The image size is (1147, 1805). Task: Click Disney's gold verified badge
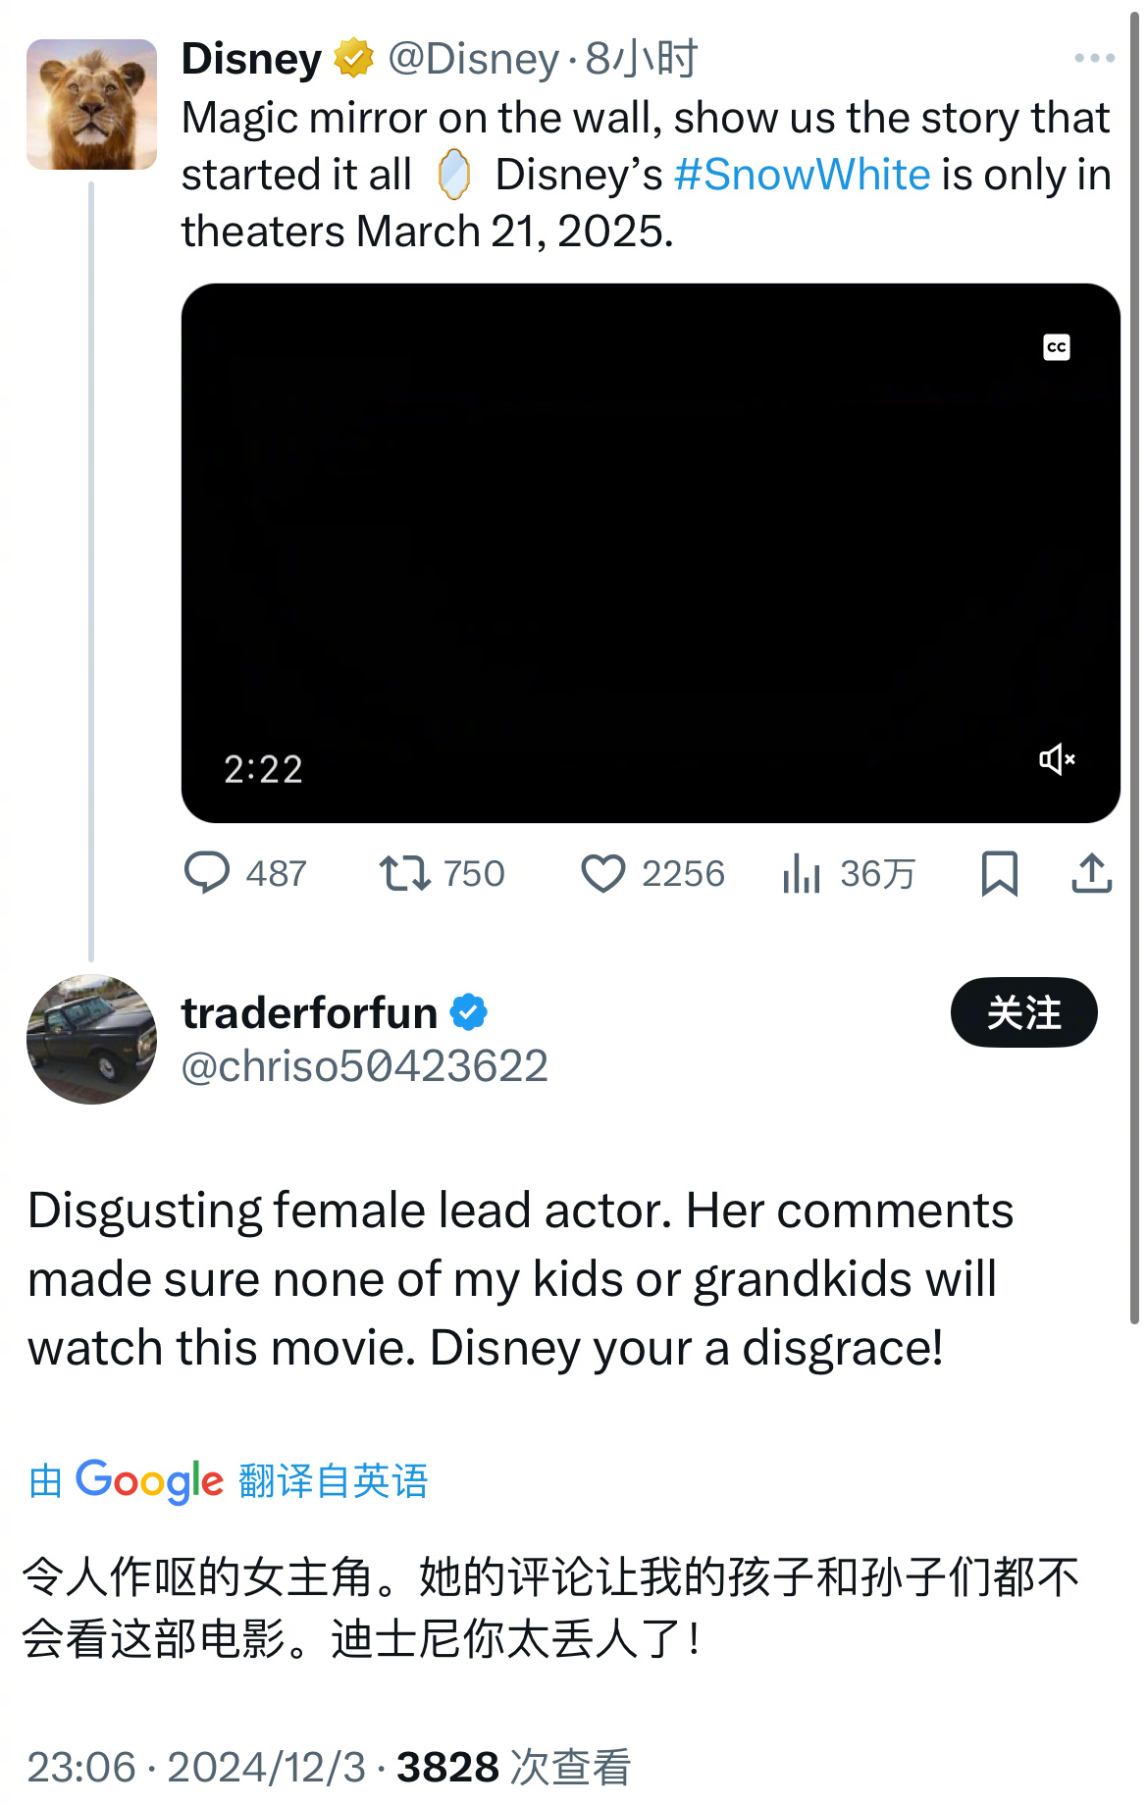(x=353, y=59)
